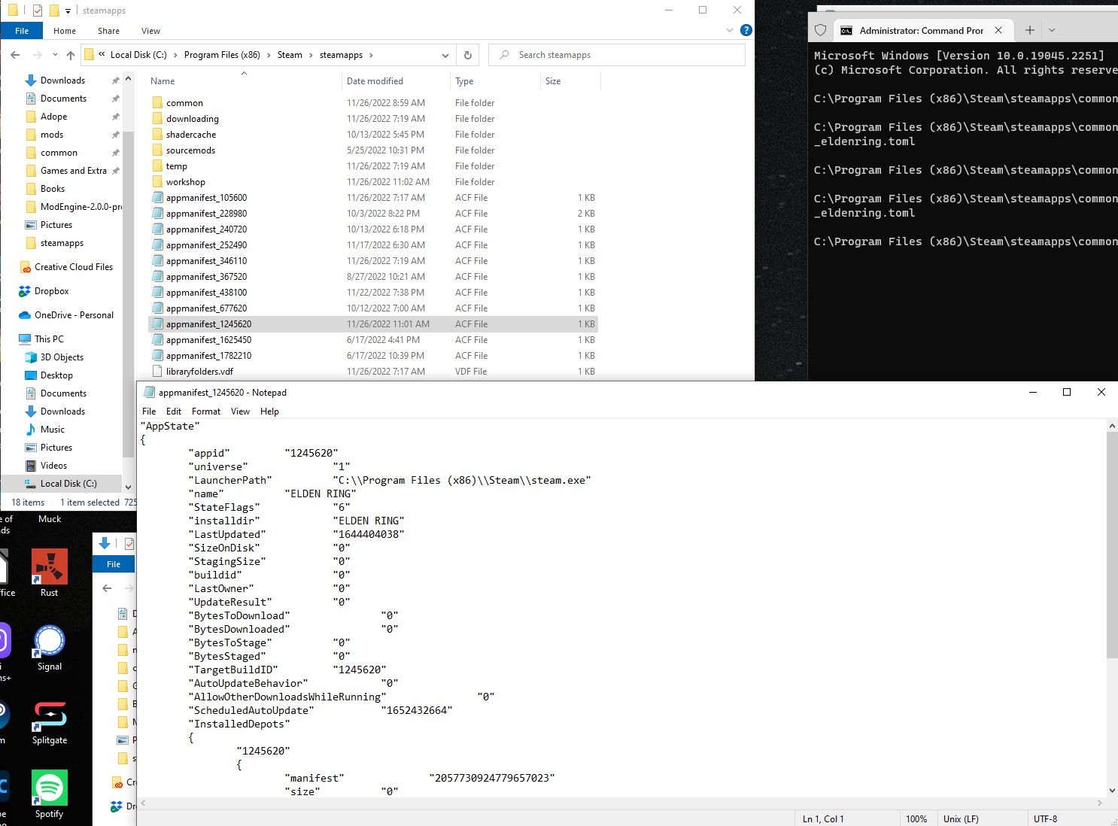
Task: Open OneDrive - Personal in sidebar
Action: tap(74, 315)
